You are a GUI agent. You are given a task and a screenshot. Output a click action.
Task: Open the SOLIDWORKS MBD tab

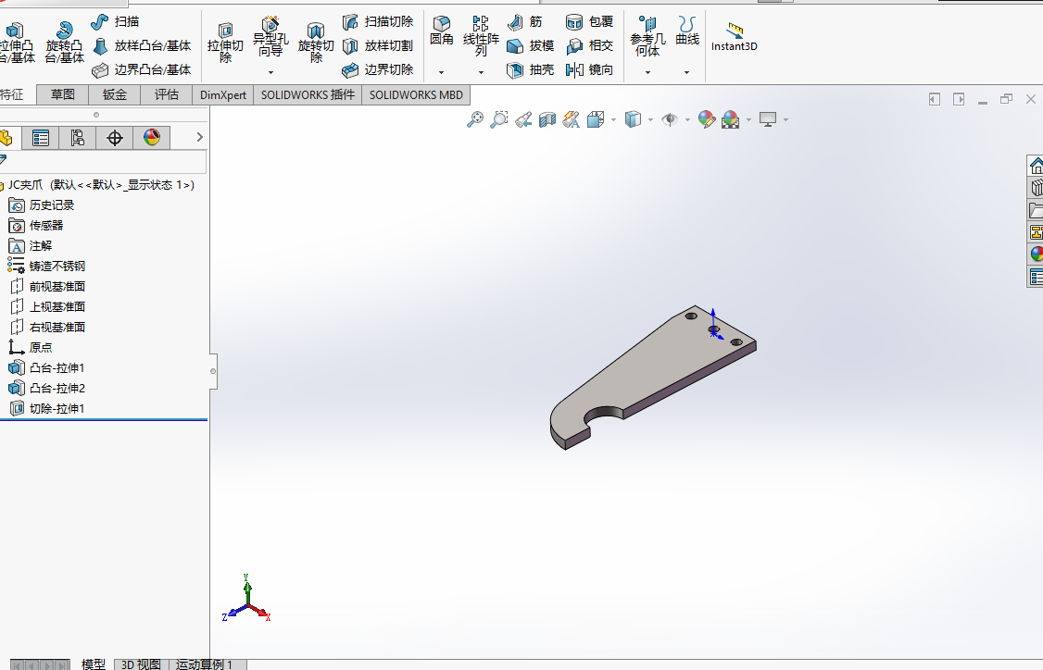pos(416,95)
